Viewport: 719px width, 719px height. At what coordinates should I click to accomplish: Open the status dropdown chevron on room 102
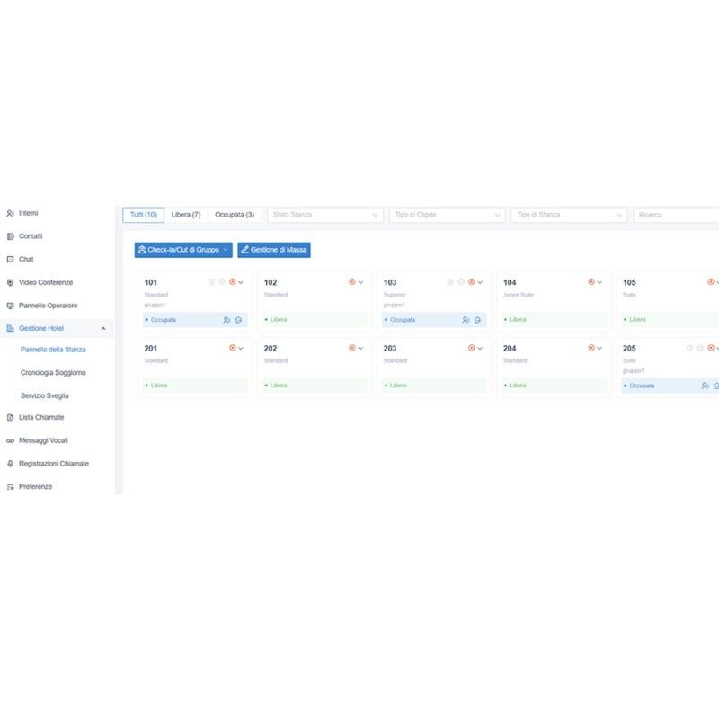click(x=360, y=282)
